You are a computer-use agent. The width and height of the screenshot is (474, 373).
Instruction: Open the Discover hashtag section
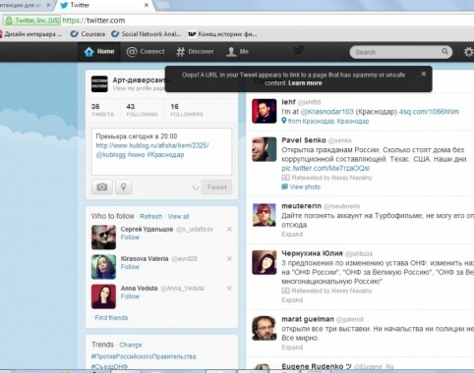coord(195,52)
